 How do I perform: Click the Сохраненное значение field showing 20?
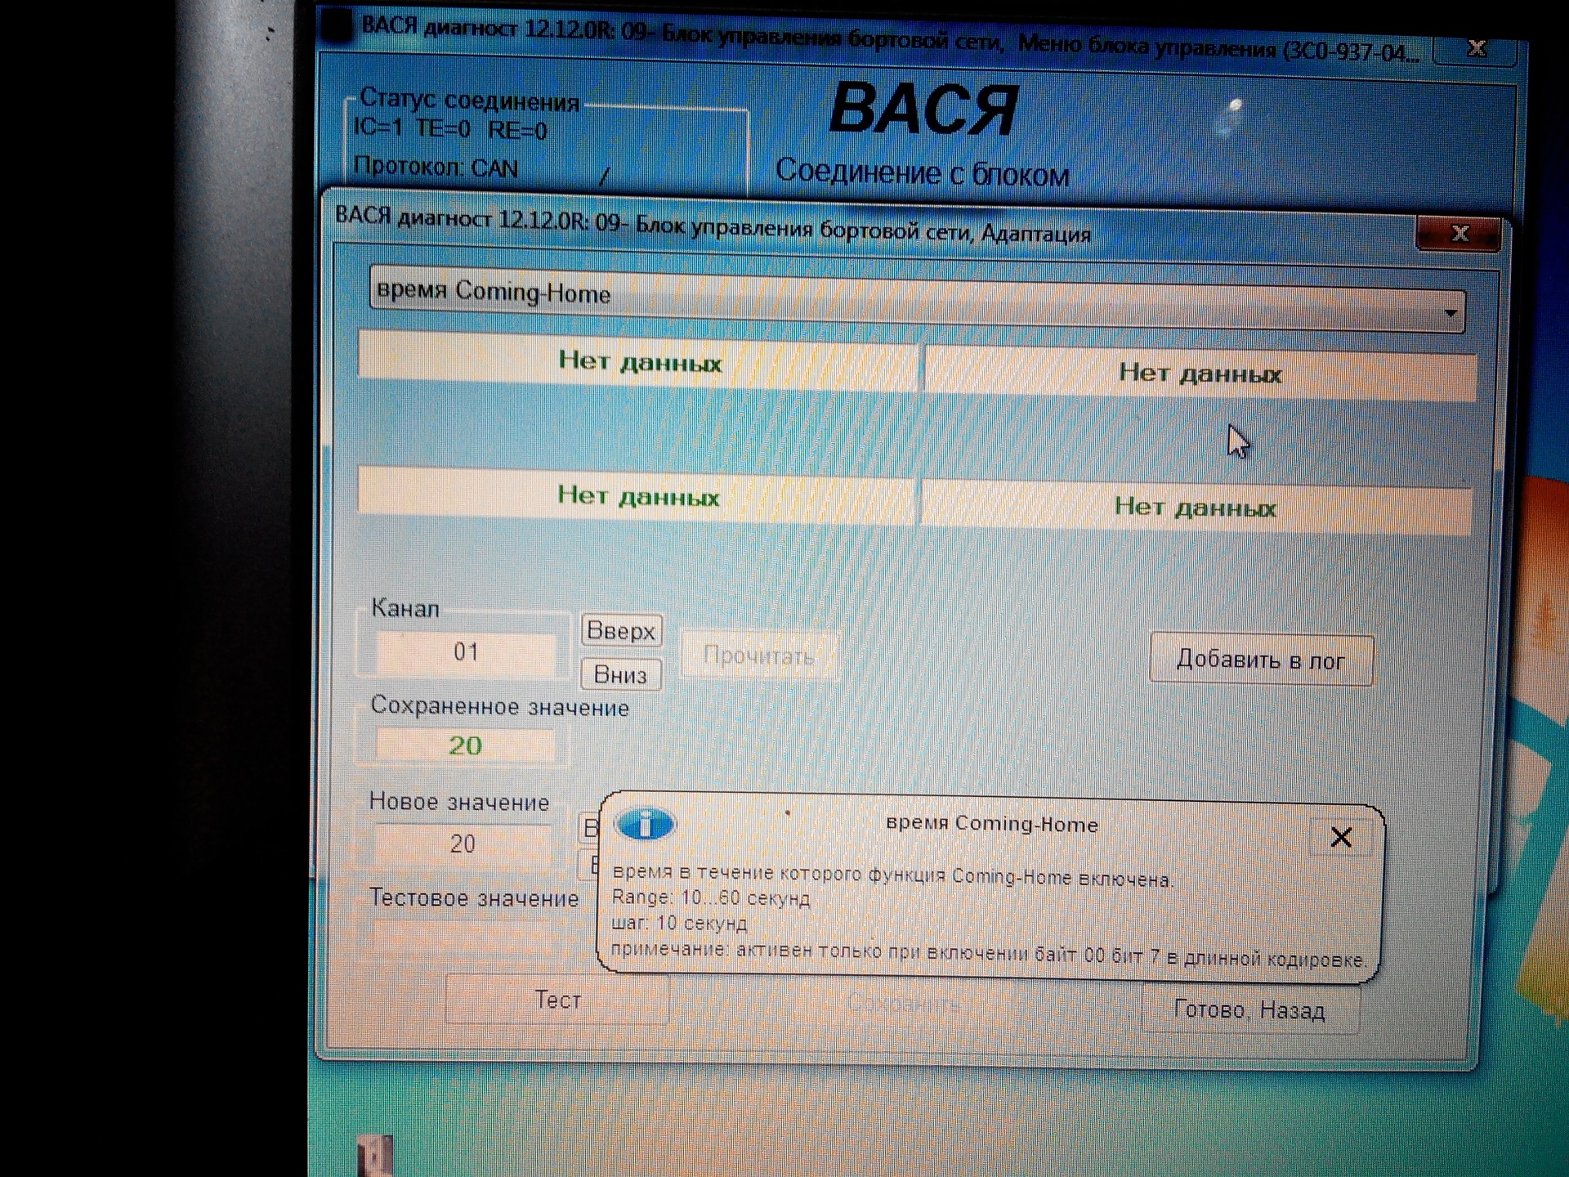(x=465, y=745)
